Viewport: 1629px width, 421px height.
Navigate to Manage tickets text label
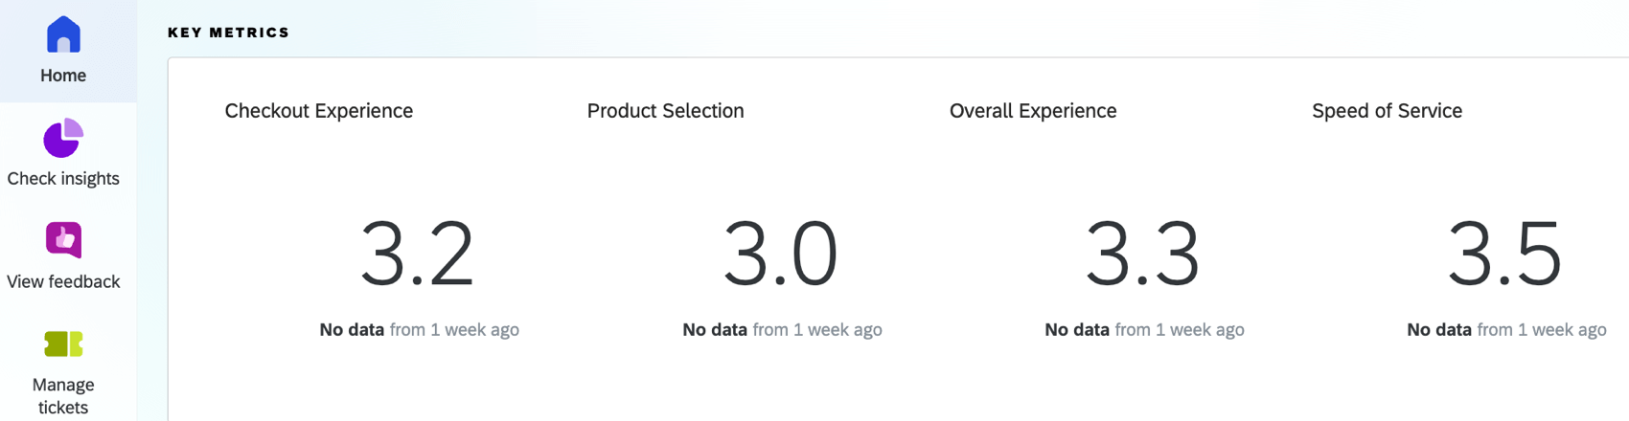pyautogui.click(x=63, y=395)
